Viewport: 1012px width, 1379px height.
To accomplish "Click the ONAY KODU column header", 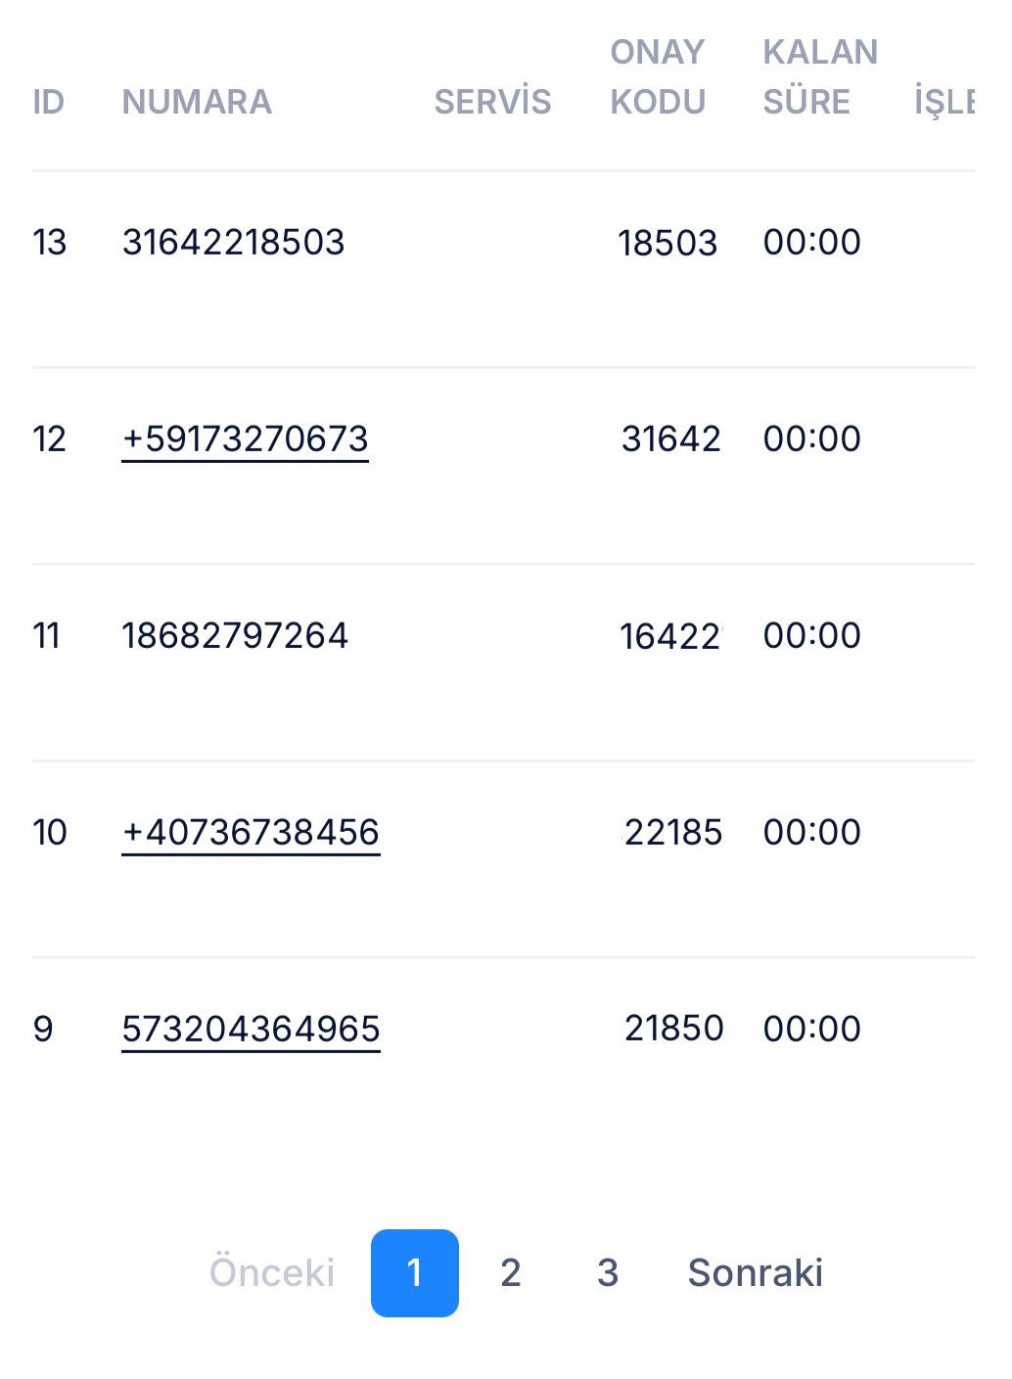I will click(x=658, y=76).
